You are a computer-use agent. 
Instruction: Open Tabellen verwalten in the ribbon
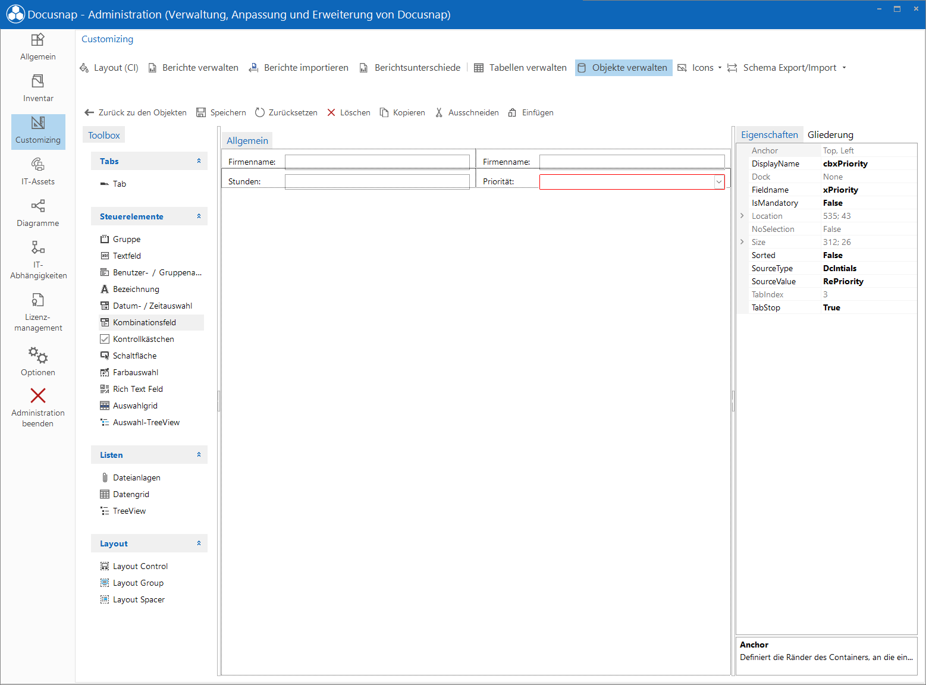point(520,68)
